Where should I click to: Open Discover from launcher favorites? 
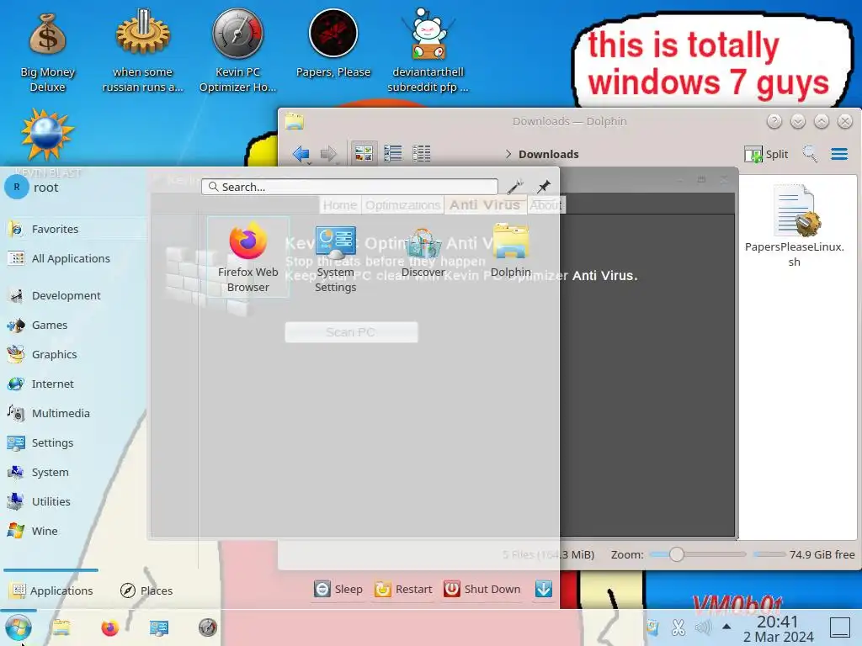pos(423,250)
